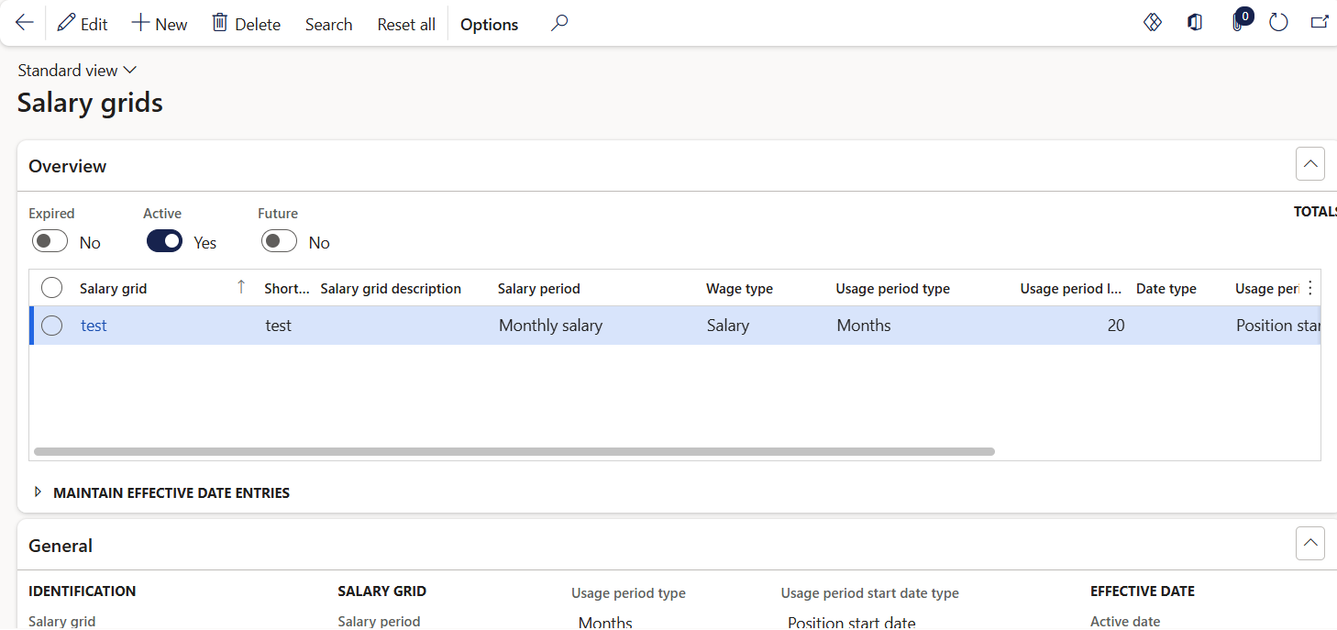Open the Search menu
The height and width of the screenshot is (630, 1337).
tap(328, 24)
